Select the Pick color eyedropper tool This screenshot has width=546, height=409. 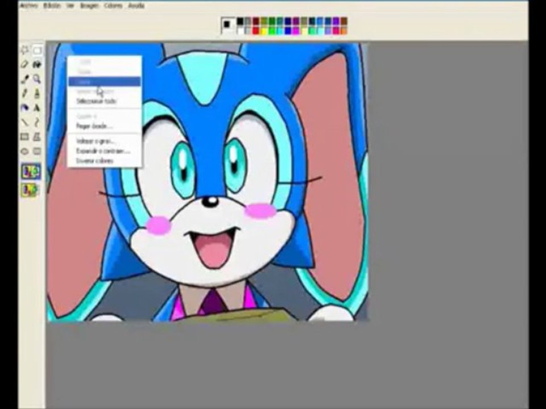coord(24,80)
